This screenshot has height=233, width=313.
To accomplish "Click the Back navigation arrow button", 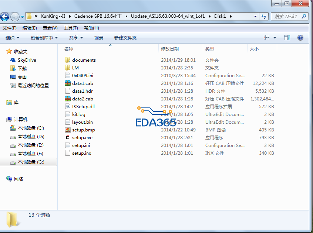I will pos(5,17).
